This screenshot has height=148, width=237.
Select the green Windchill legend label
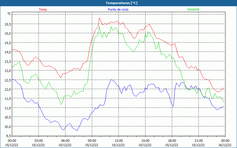tap(193, 9)
